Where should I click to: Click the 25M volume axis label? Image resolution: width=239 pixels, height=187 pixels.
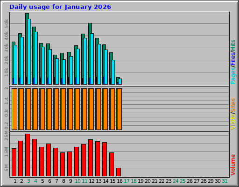(x=6, y=136)
